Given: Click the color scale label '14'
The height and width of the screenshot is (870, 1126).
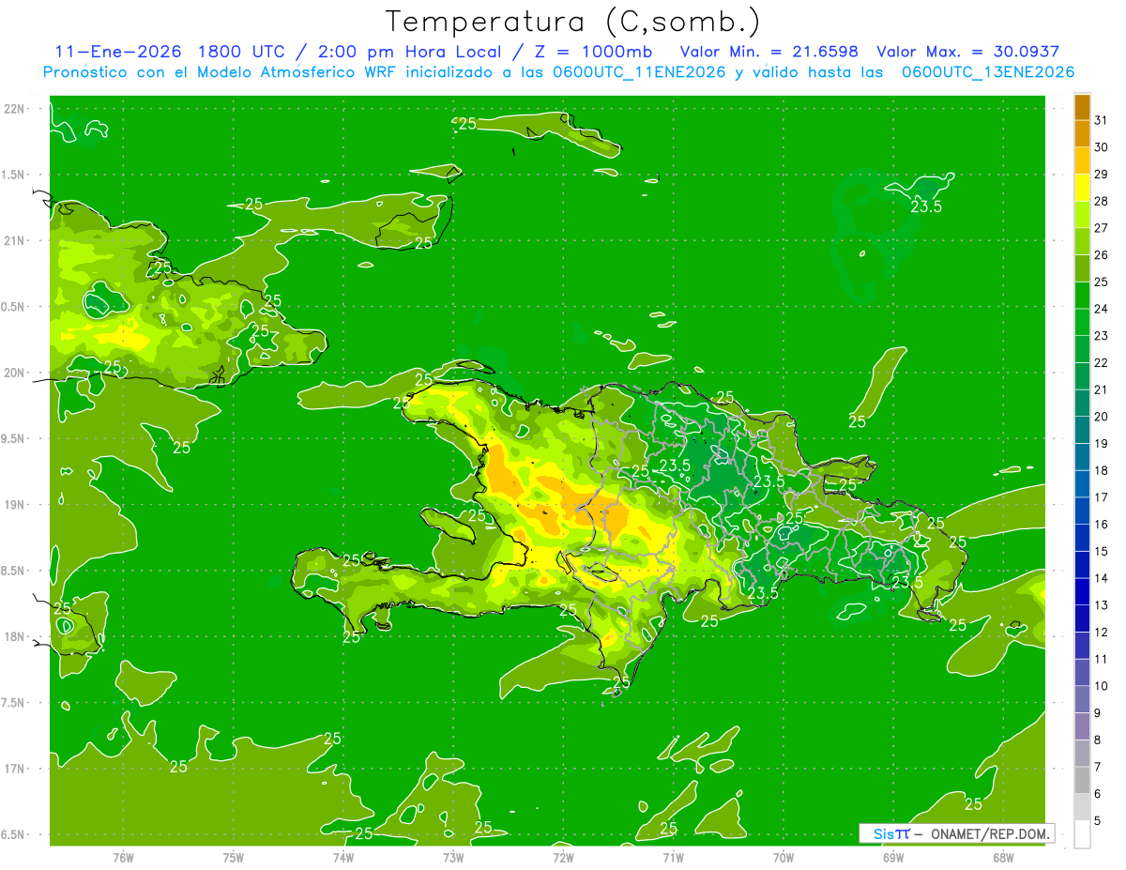Looking at the screenshot, I should pos(1101,578).
